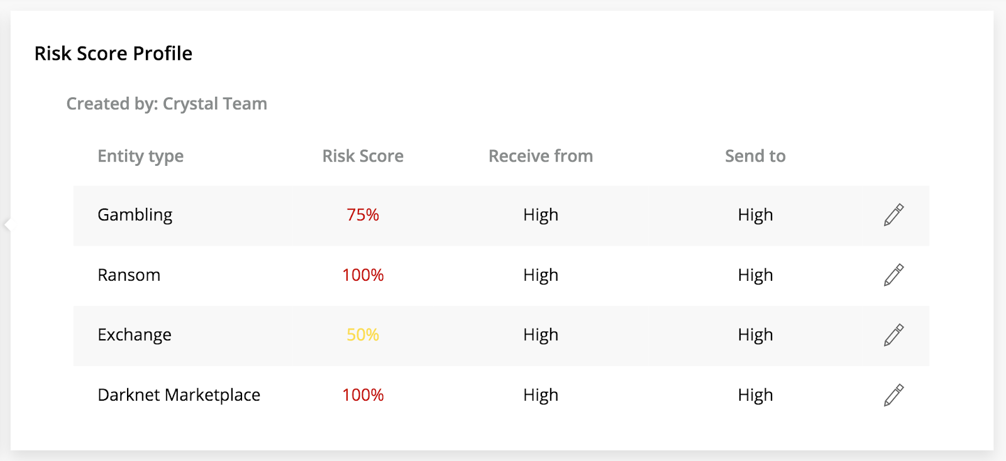Click the High value under Send to for Ransom

click(755, 274)
